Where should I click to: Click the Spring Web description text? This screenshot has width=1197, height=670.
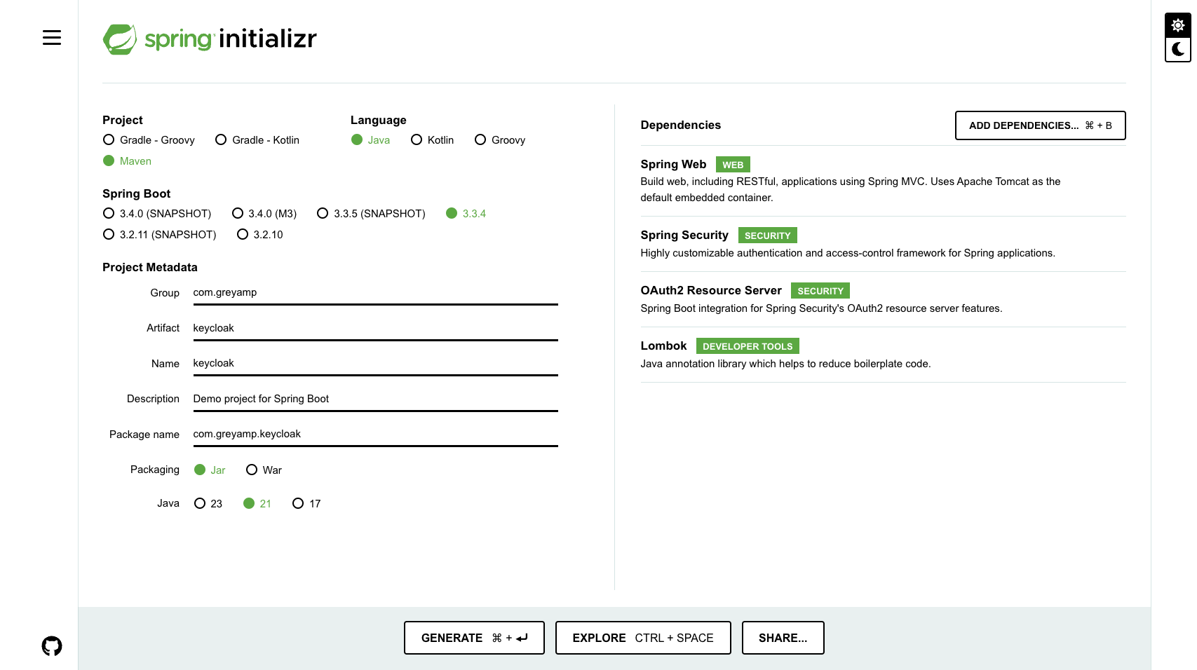point(851,189)
